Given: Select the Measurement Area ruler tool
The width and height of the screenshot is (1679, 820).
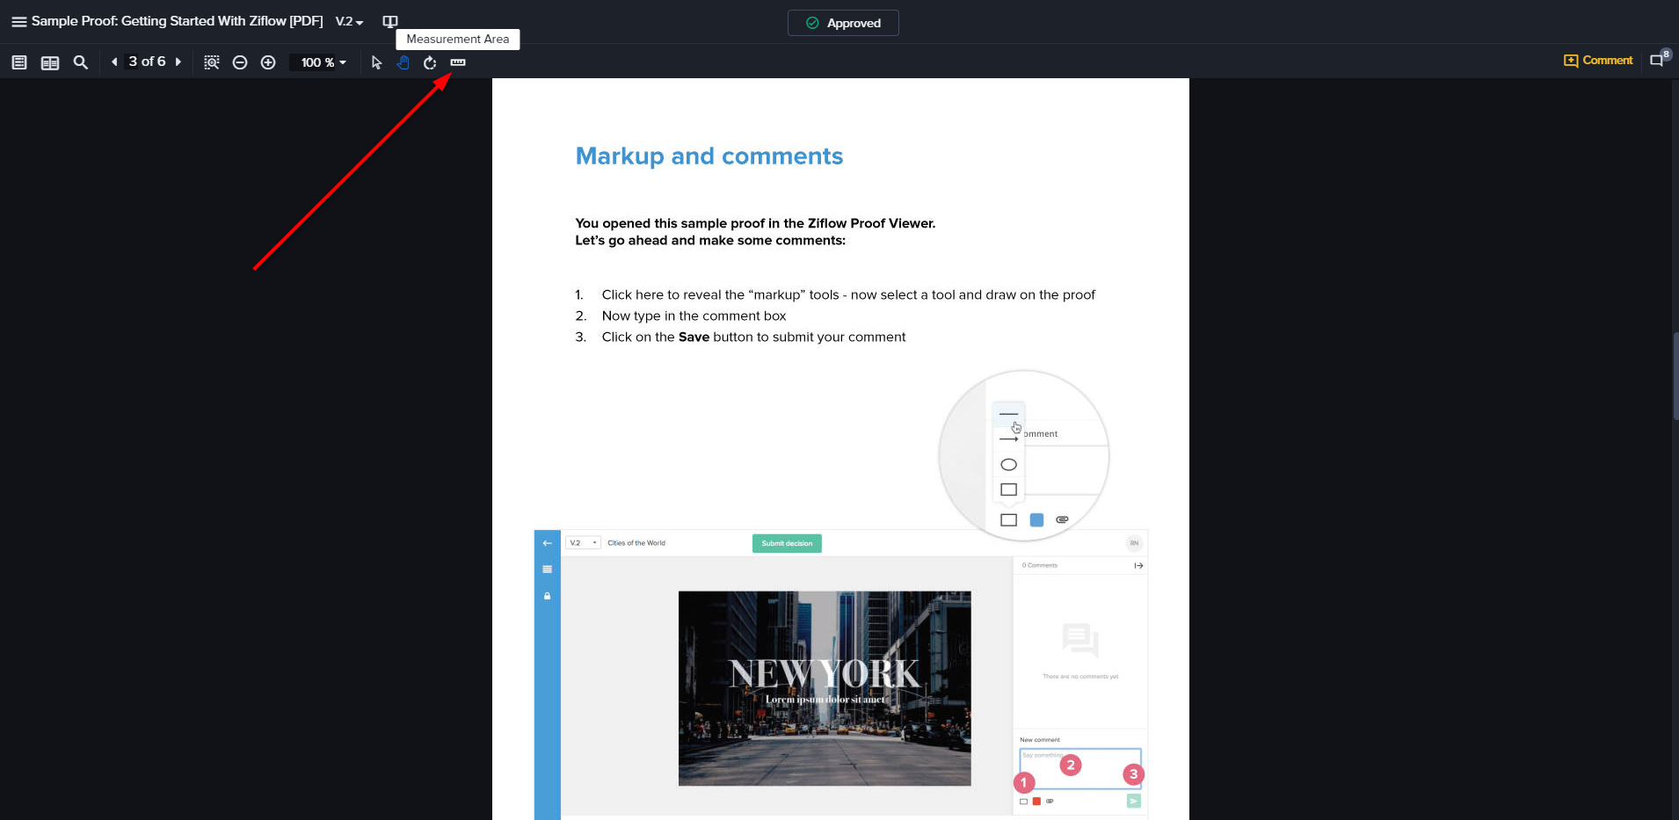Looking at the screenshot, I should (458, 62).
